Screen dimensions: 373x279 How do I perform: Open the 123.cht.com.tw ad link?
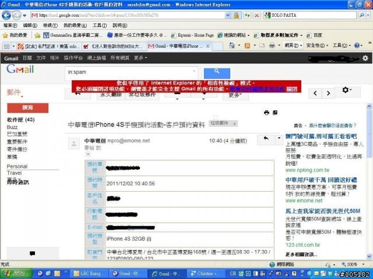[303, 245]
